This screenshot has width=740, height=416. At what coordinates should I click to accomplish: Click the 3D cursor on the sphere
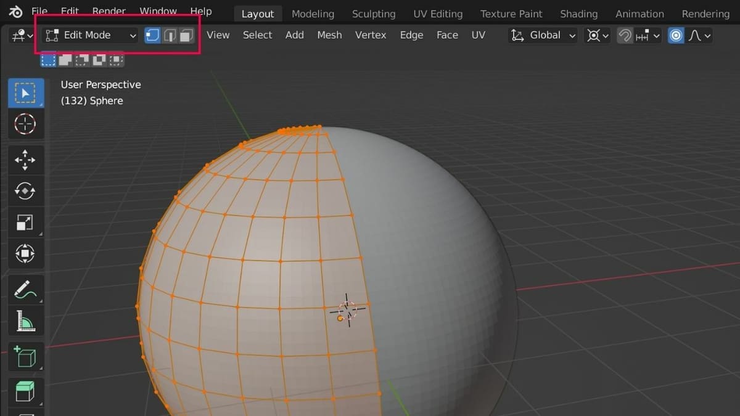click(347, 309)
